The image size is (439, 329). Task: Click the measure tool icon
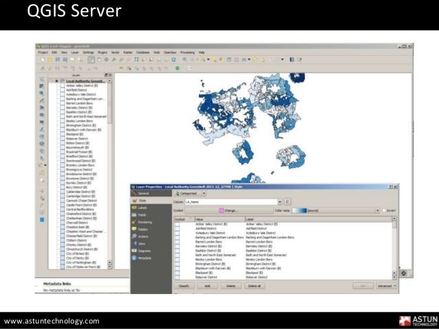click(x=244, y=60)
